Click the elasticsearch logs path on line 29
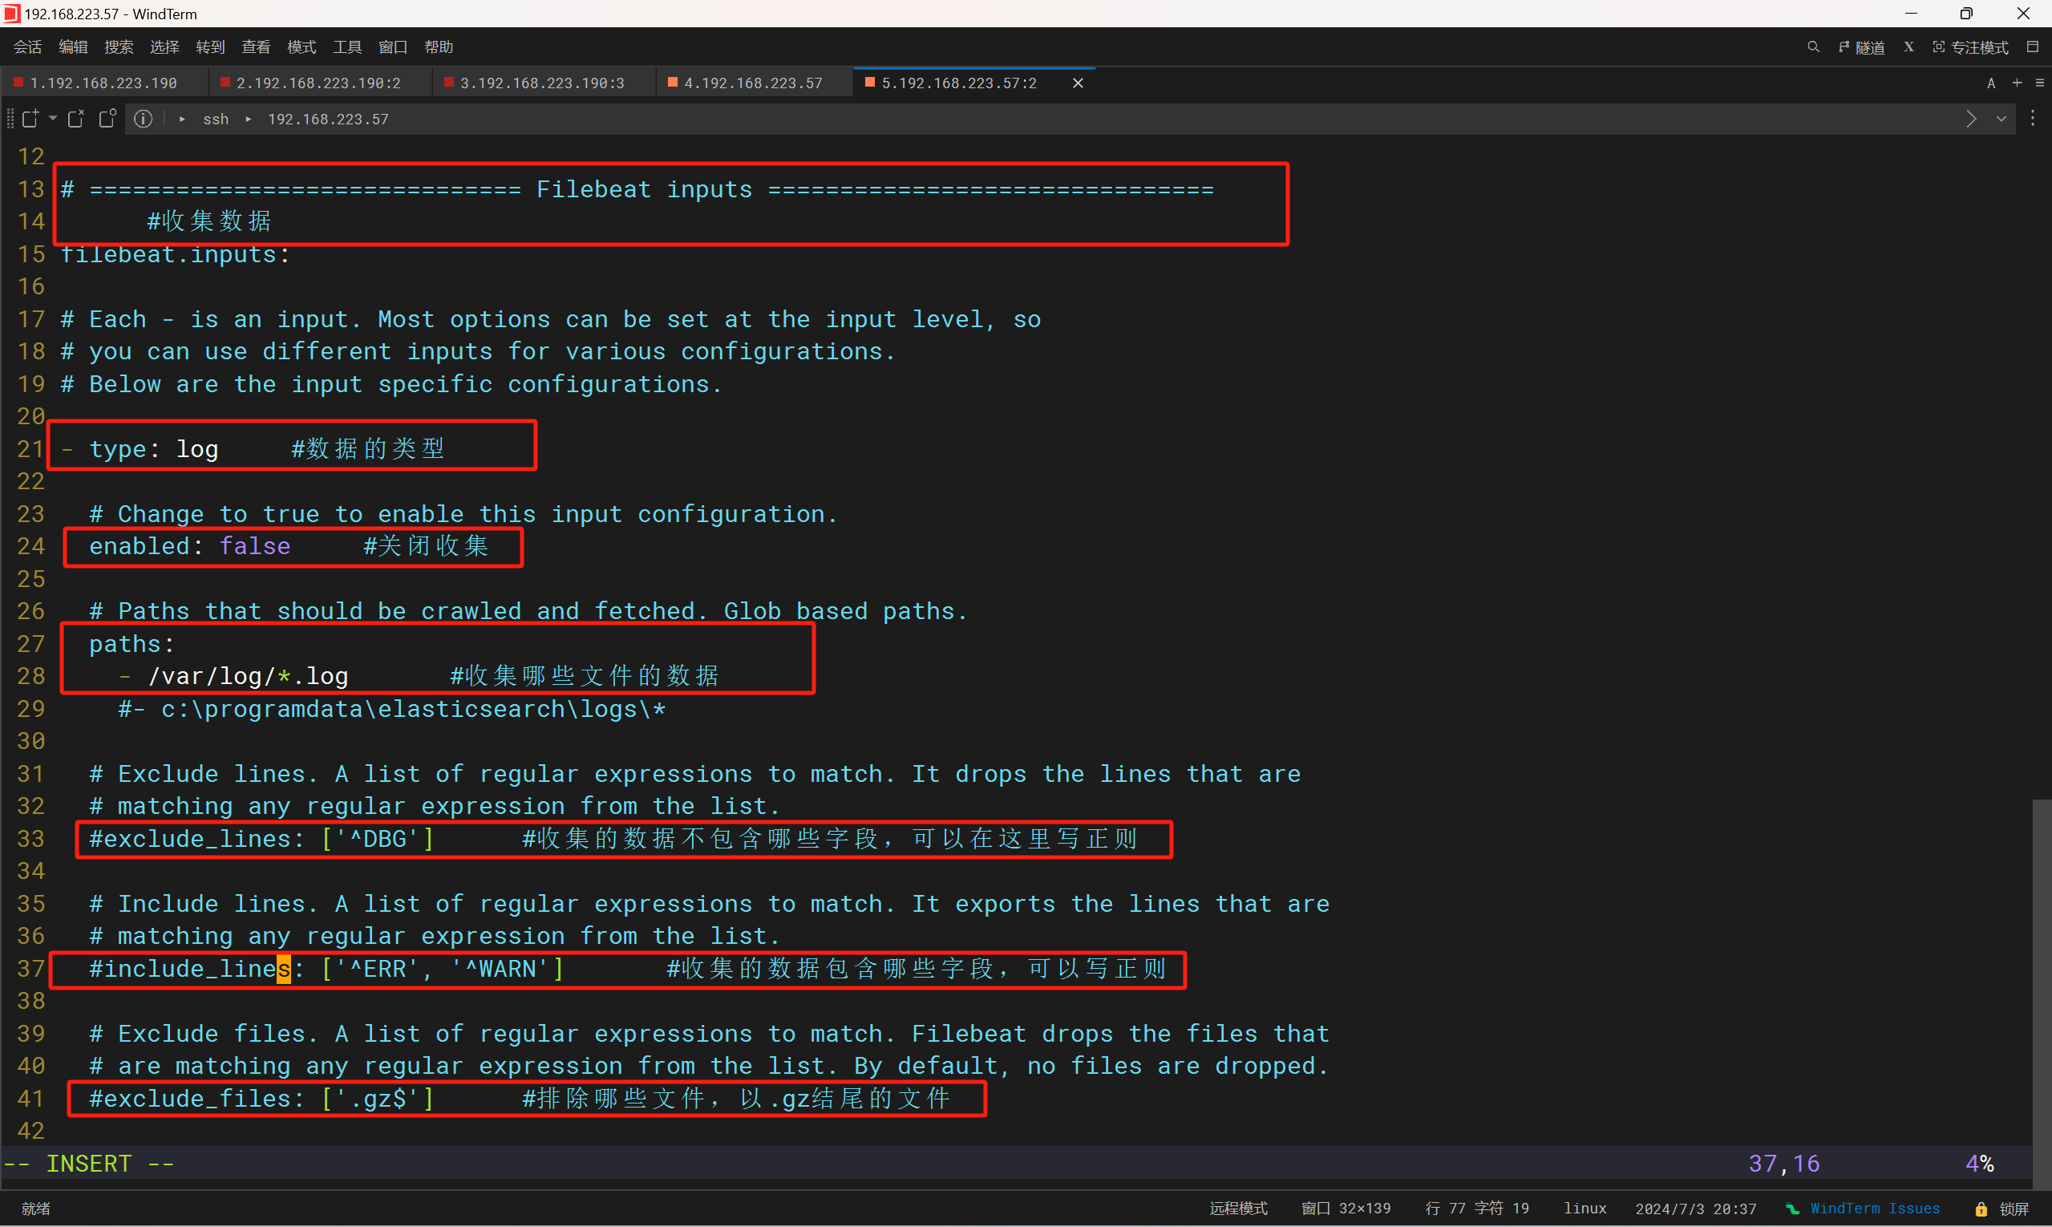 (x=414, y=710)
